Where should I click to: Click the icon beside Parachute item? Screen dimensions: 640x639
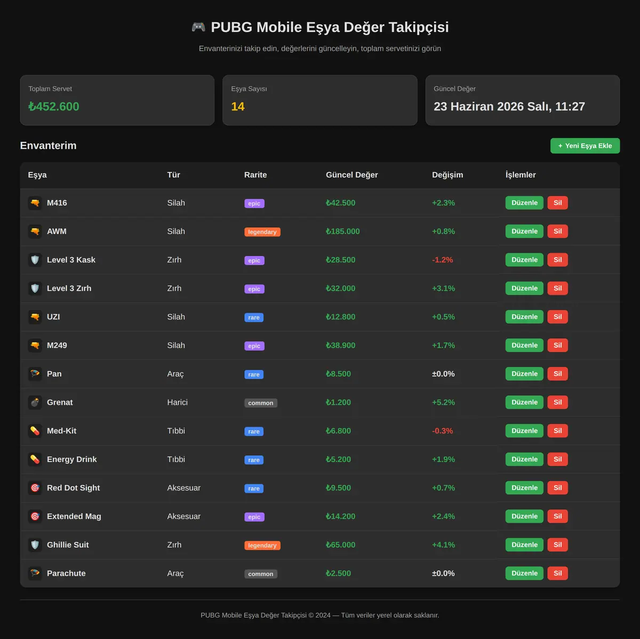tap(35, 573)
